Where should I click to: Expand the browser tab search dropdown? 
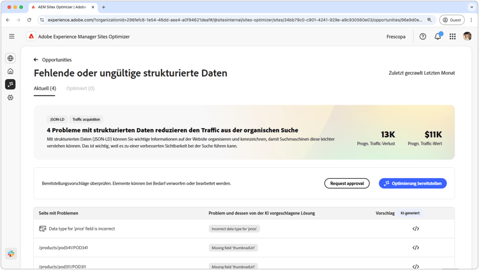(471, 7)
